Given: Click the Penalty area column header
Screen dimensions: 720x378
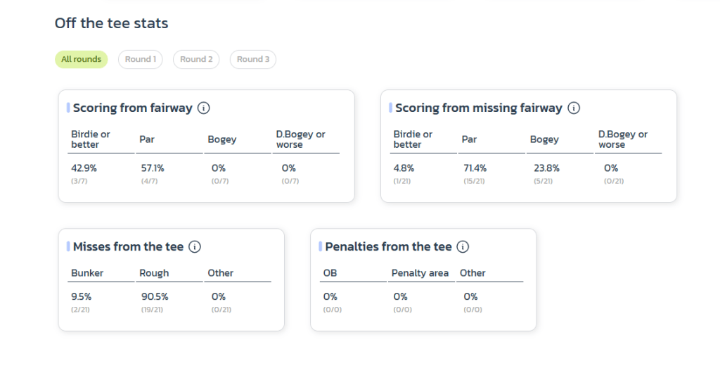Looking at the screenshot, I should click(420, 273).
